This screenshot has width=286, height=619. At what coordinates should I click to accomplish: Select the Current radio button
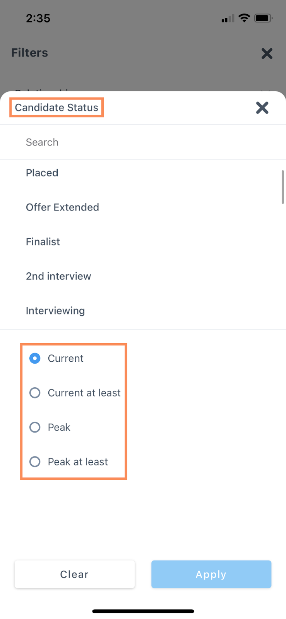pyautogui.click(x=35, y=358)
